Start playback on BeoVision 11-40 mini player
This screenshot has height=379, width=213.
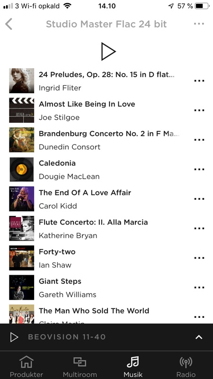(x=14, y=337)
